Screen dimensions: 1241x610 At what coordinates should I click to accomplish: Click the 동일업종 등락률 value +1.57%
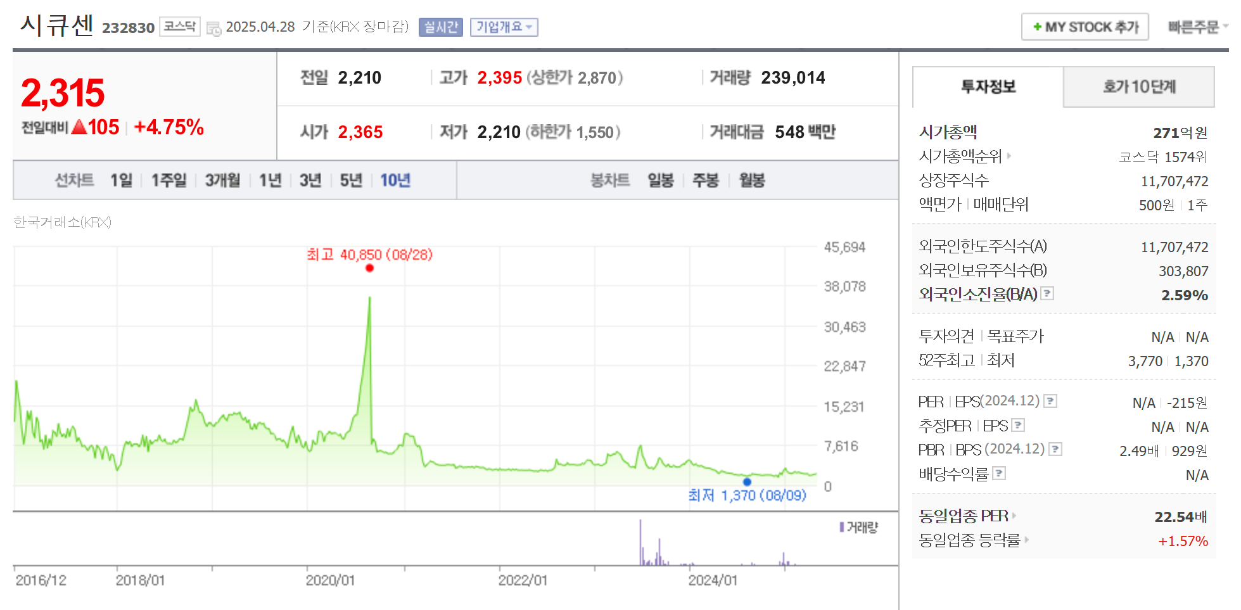click(x=1183, y=541)
